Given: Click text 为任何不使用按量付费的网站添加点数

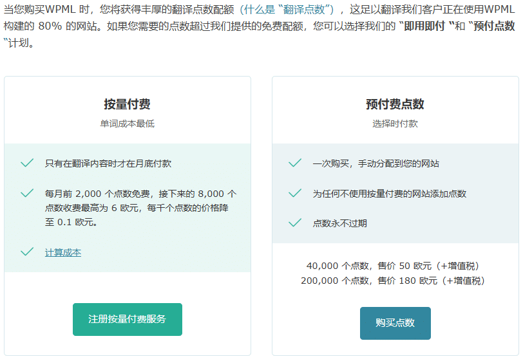Looking at the screenshot, I should (x=389, y=194).
